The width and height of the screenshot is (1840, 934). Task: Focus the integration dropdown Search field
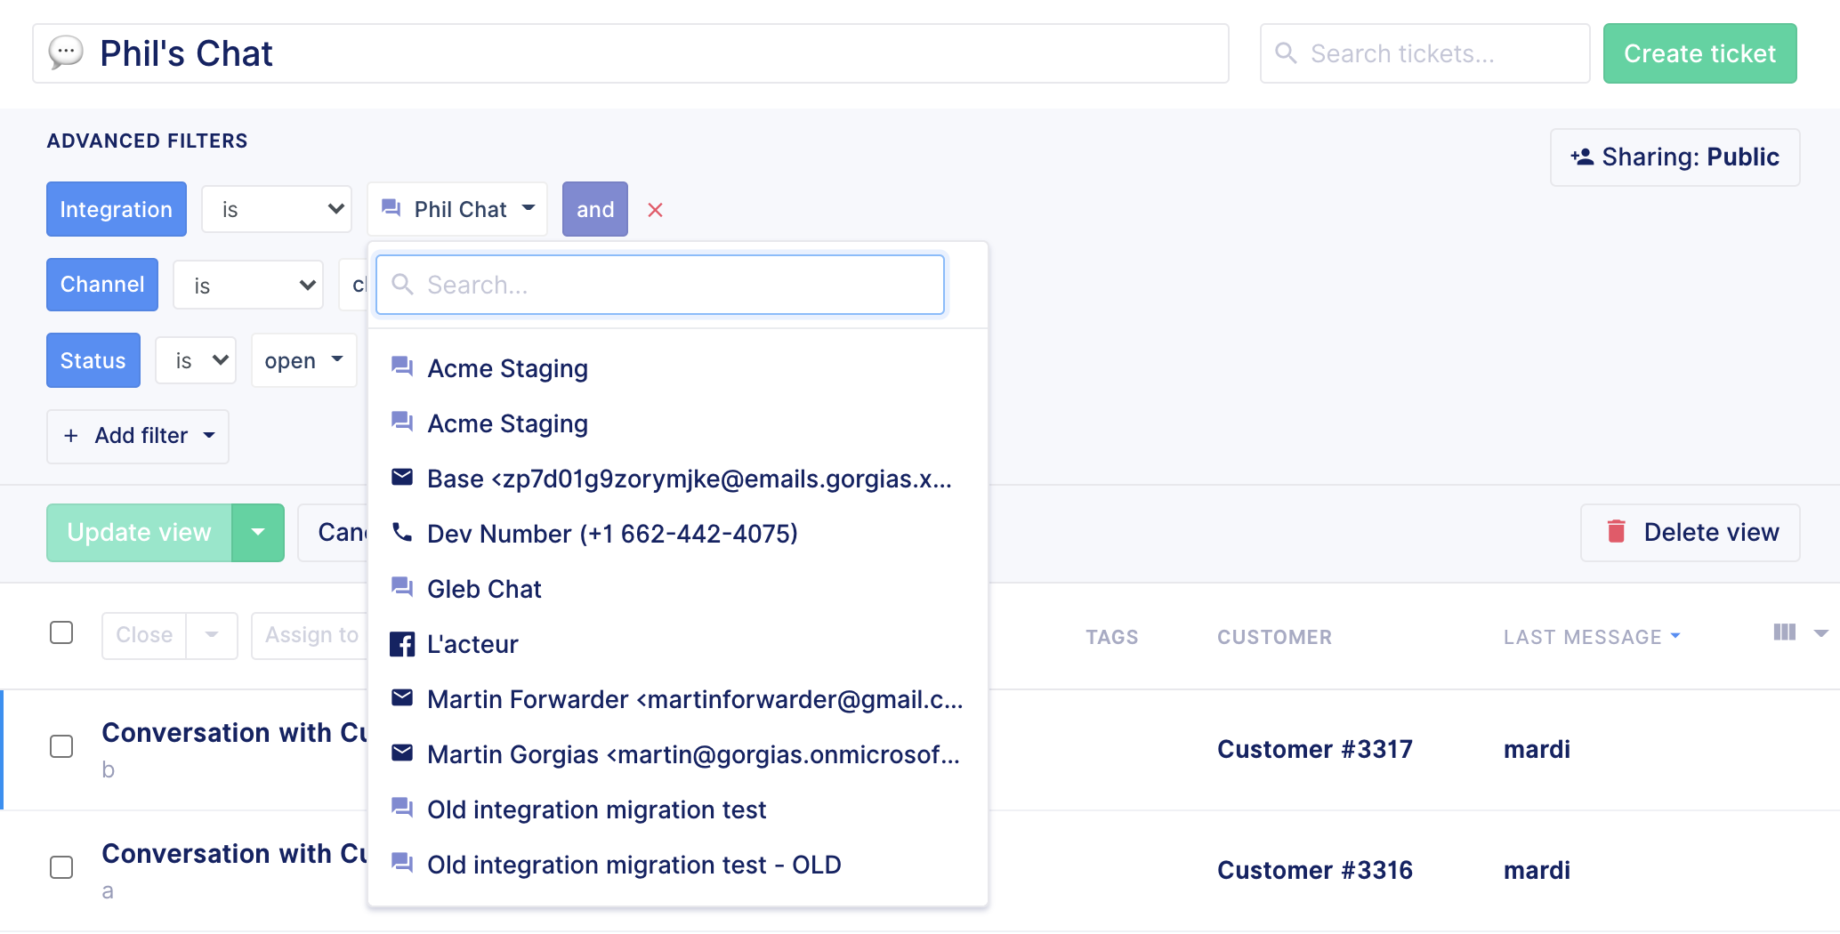tap(660, 285)
